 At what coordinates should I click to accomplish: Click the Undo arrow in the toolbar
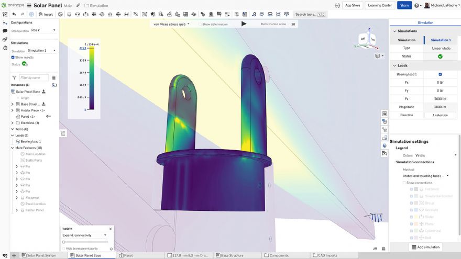[14, 14]
